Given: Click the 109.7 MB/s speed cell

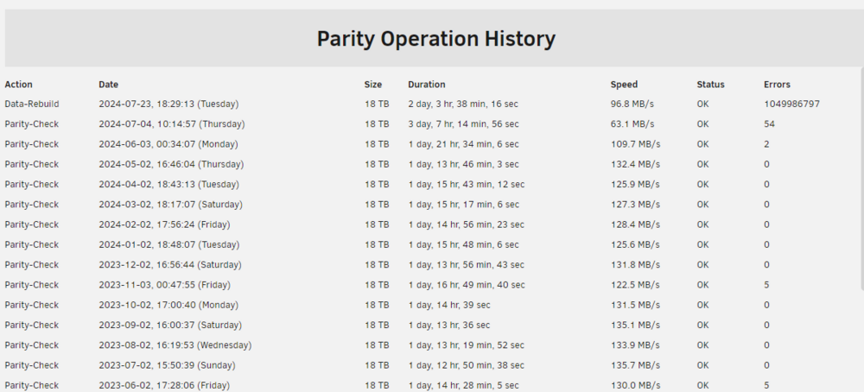Looking at the screenshot, I should tap(635, 144).
